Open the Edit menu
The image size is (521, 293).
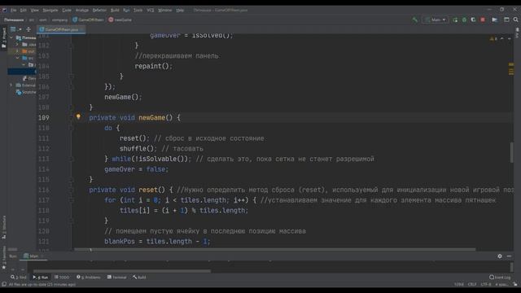pyautogui.click(x=24, y=11)
